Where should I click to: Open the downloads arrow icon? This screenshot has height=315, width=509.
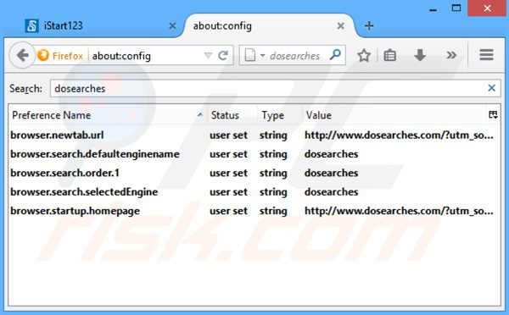[x=420, y=55]
